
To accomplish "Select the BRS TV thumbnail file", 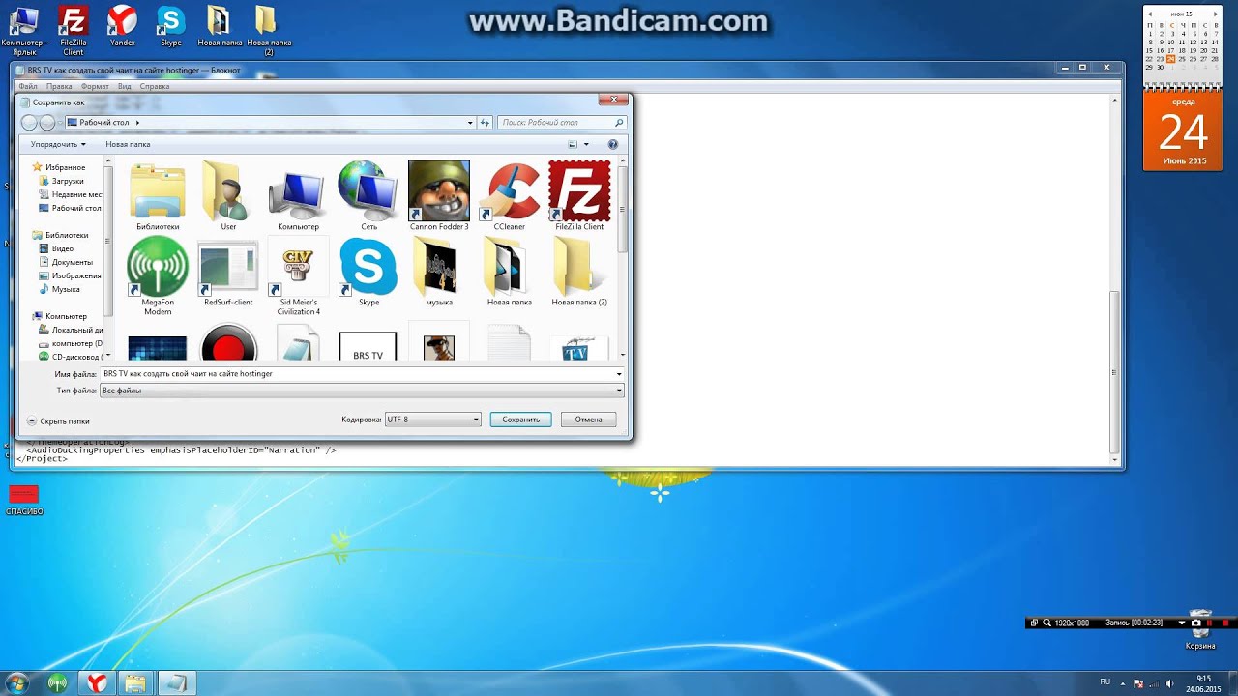I will [x=368, y=346].
